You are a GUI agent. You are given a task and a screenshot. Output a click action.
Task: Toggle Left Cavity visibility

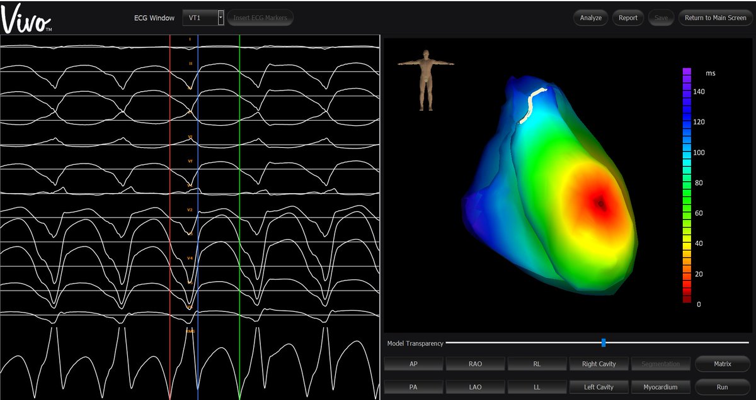tap(599, 387)
